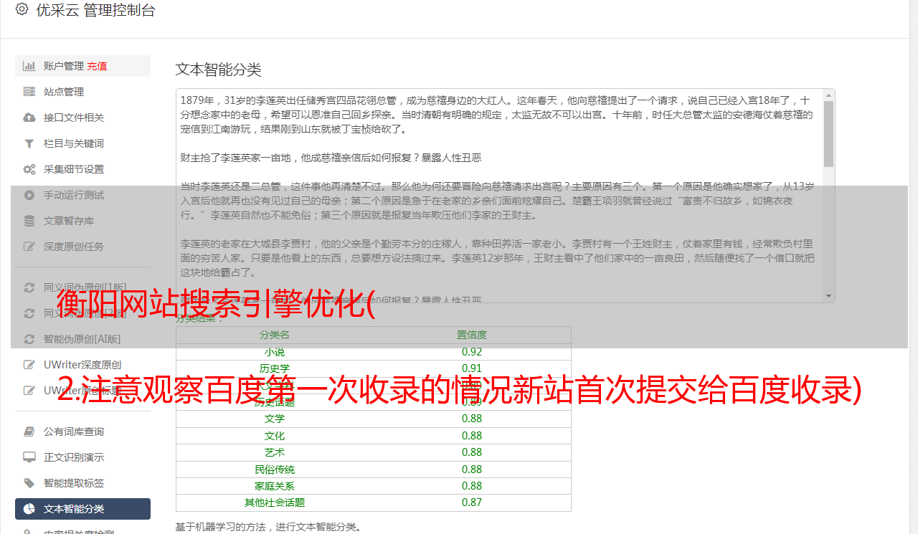The height and width of the screenshot is (534, 918).
Task: Open 账户管理 via its bar chart icon
Action: point(29,66)
